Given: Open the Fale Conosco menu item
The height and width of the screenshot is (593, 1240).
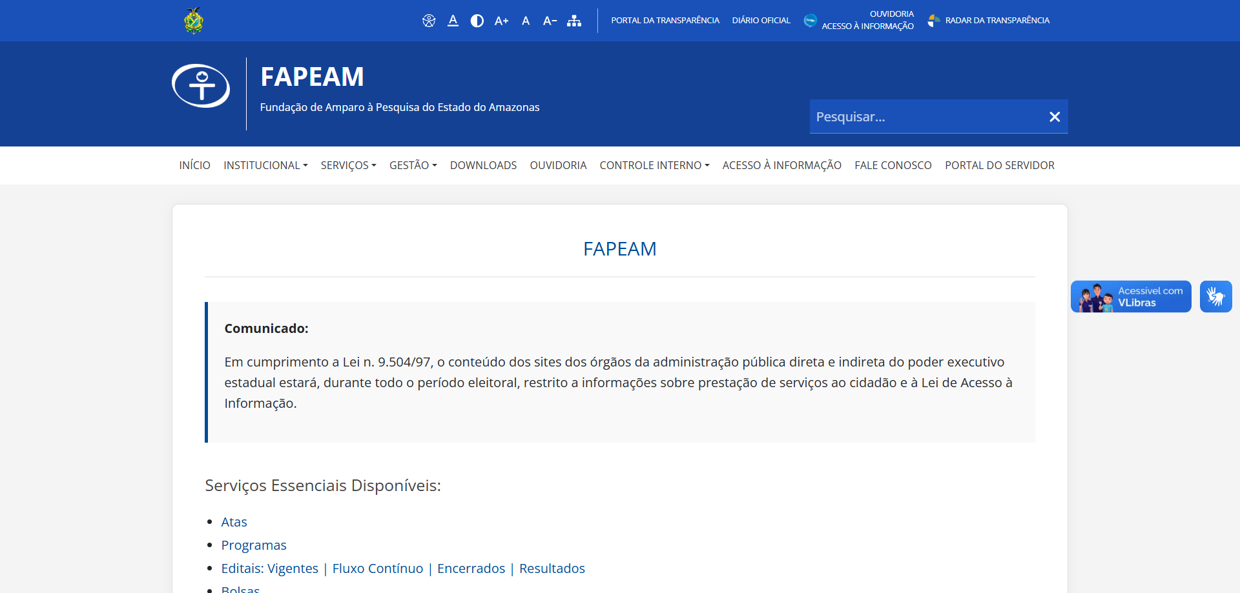Looking at the screenshot, I should point(893,165).
